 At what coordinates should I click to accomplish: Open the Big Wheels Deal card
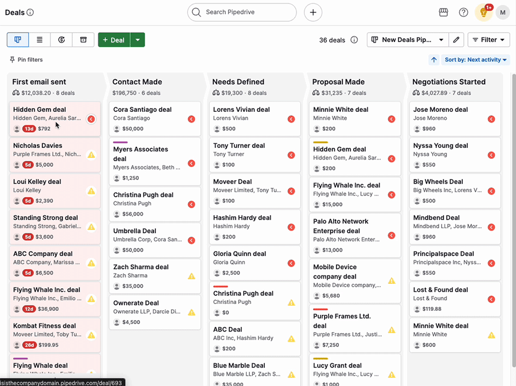tap(455, 191)
